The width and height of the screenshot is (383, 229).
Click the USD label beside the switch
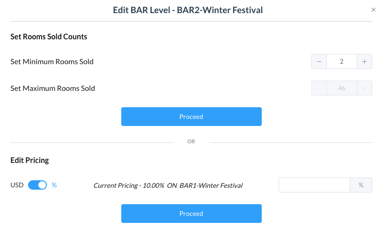tap(17, 185)
